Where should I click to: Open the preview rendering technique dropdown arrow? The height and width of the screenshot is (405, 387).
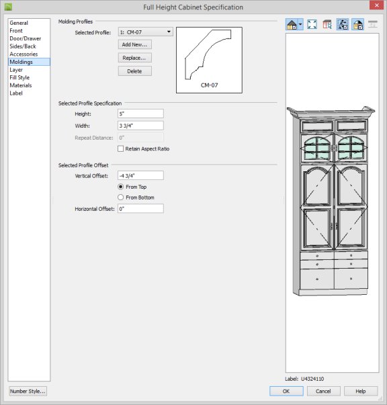[x=300, y=25]
